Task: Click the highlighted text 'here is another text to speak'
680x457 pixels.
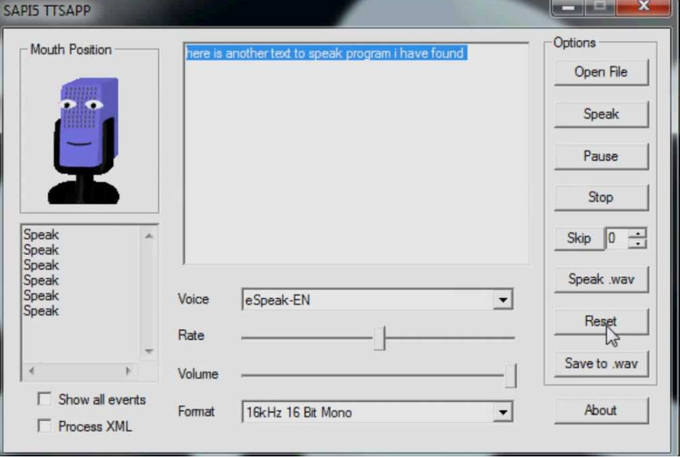Action: coord(263,53)
